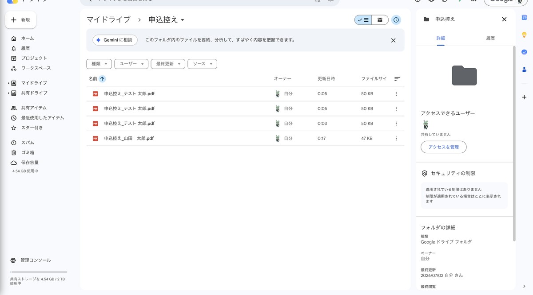
Task: Click 4.54 GB 使用中 storage text
Action: 25,171
